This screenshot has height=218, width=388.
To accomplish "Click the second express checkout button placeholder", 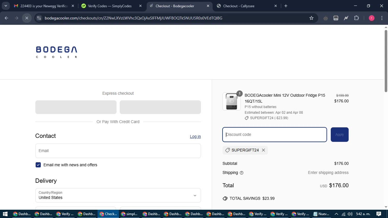I will click(160, 107).
